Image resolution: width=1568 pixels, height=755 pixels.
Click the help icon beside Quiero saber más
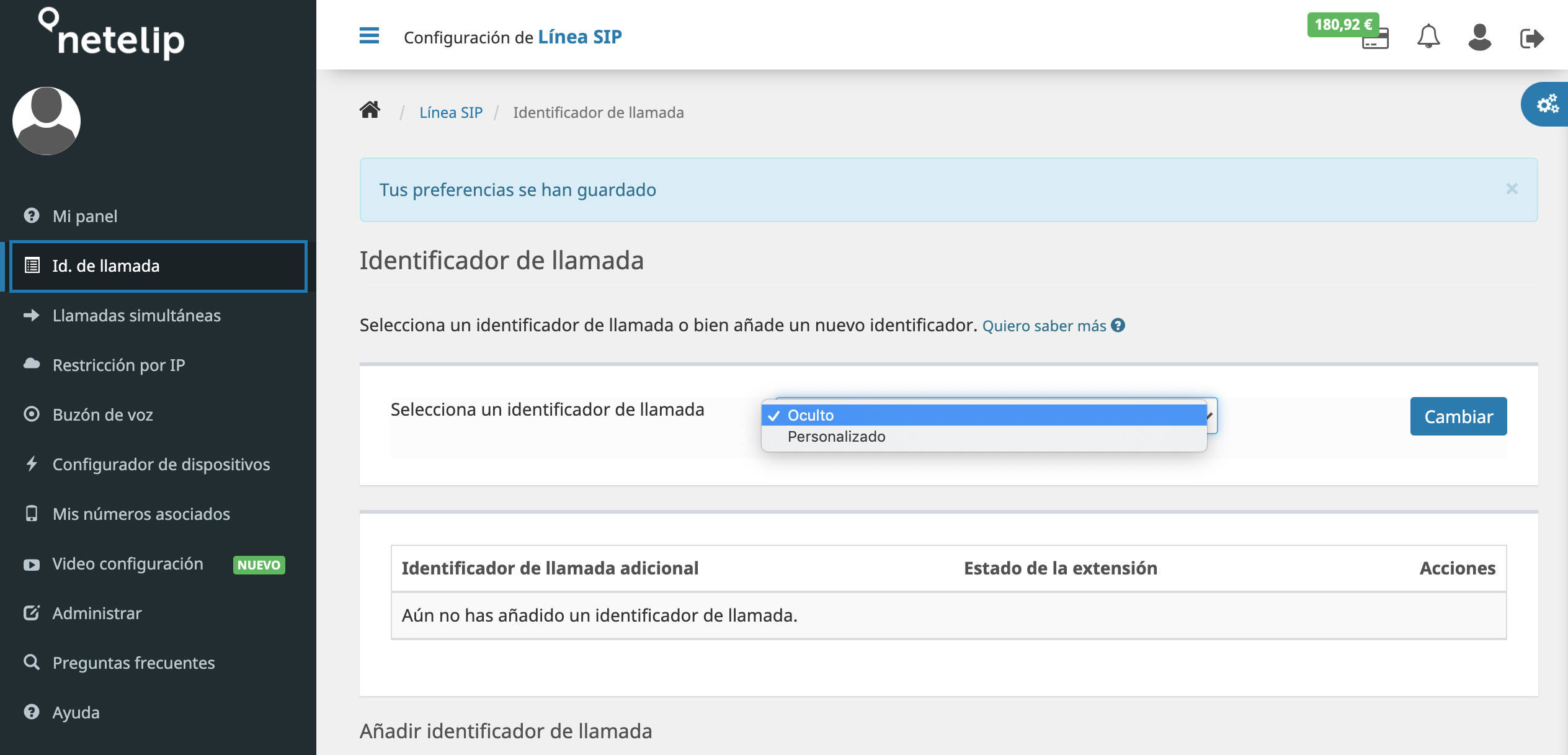tap(1118, 326)
